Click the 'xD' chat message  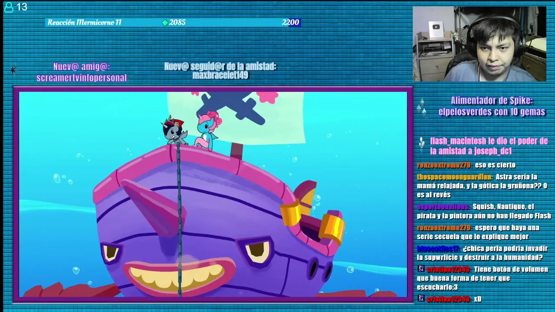tap(478, 299)
